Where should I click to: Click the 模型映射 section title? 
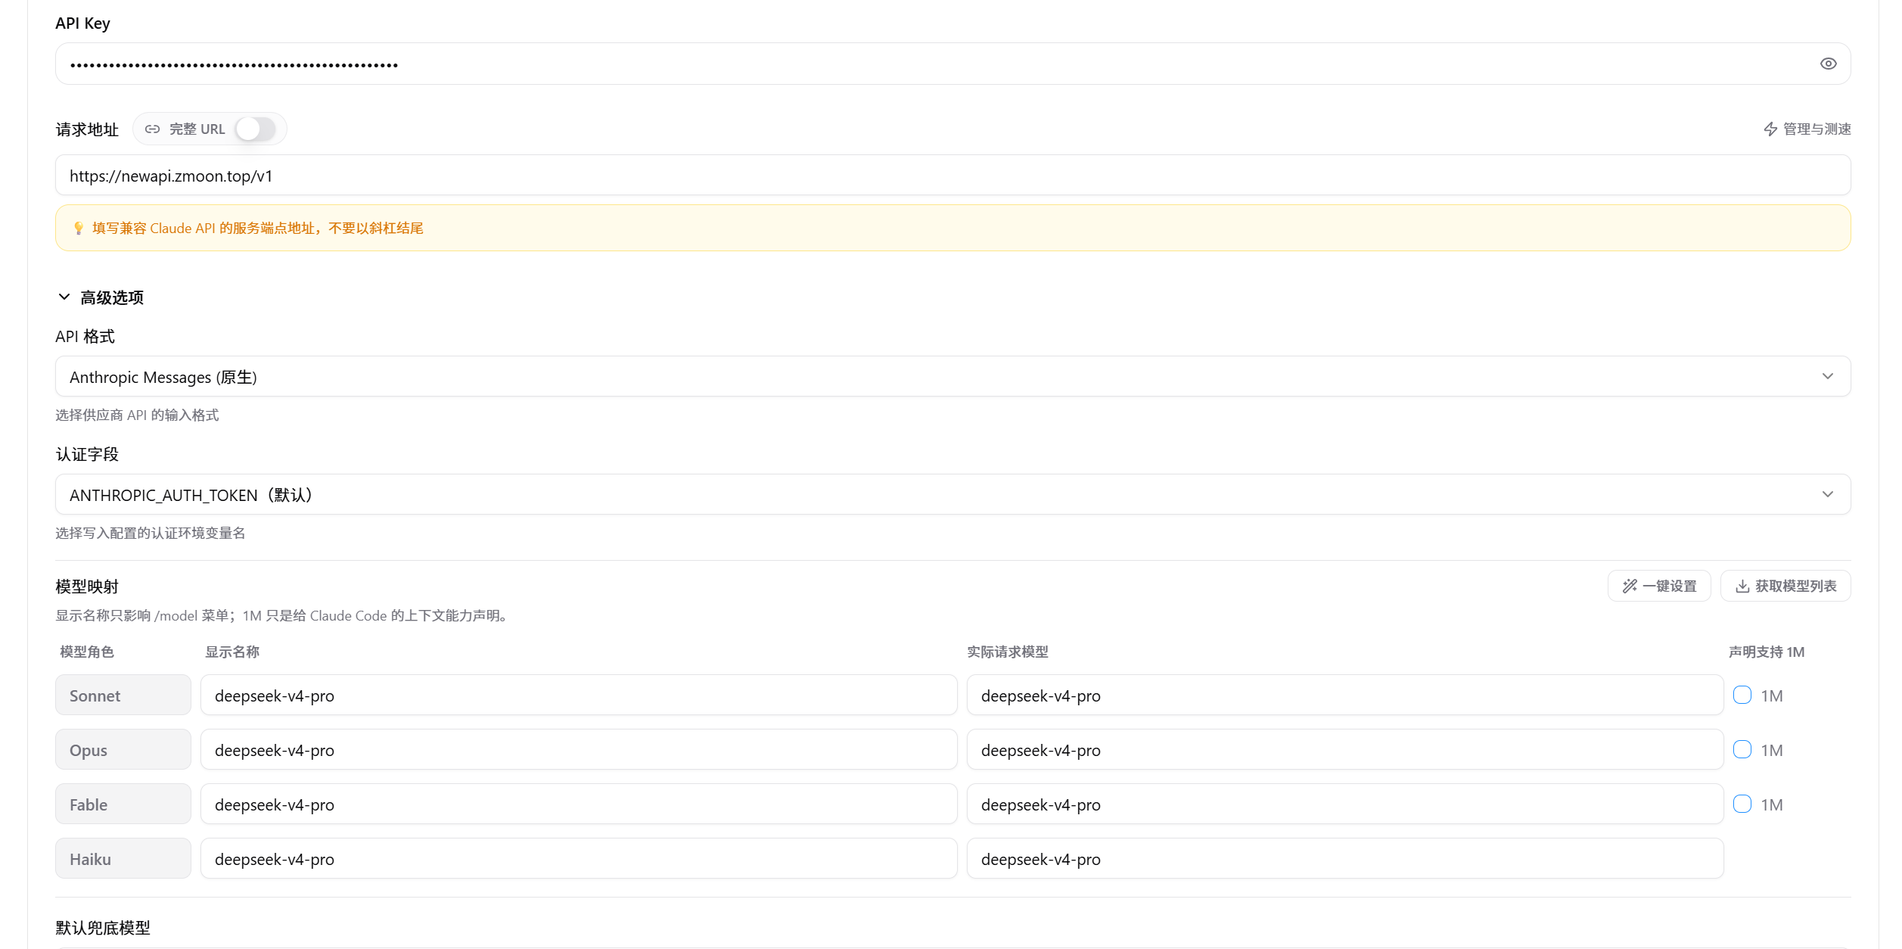tap(87, 587)
